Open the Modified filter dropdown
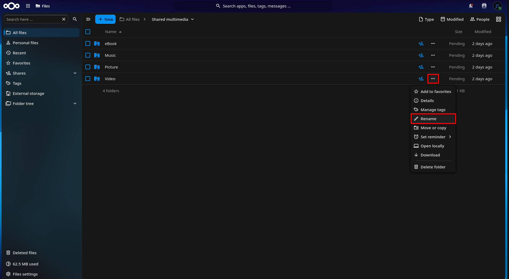This screenshot has width=509, height=279. [452, 19]
